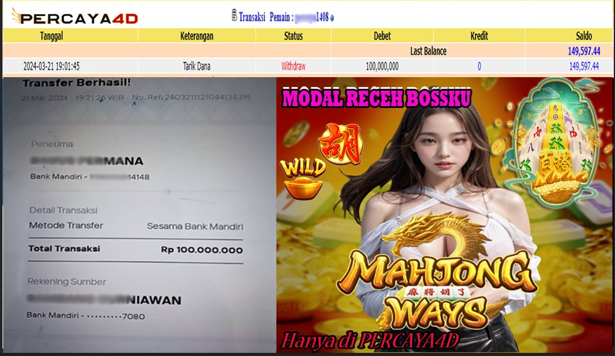The image size is (615, 356).
Task: Select the Keterangan column header
Action: 197,36
